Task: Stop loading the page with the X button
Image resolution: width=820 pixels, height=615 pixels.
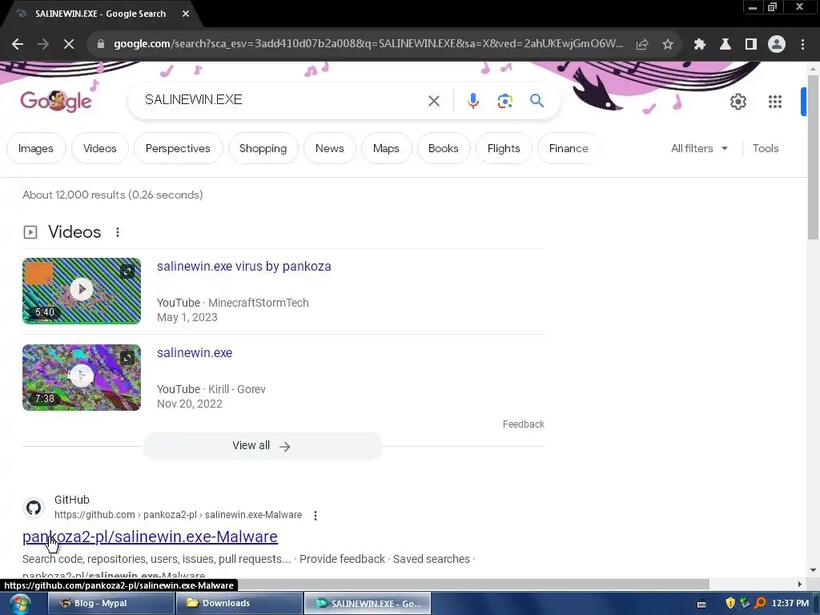Action: (x=69, y=44)
